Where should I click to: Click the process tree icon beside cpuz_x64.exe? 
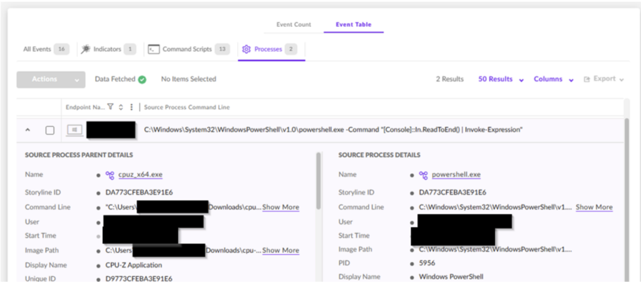(110, 175)
